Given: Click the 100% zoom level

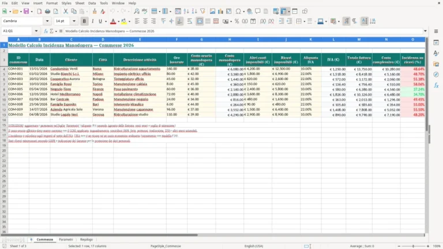Looking at the screenshot, I should coord(437,246).
